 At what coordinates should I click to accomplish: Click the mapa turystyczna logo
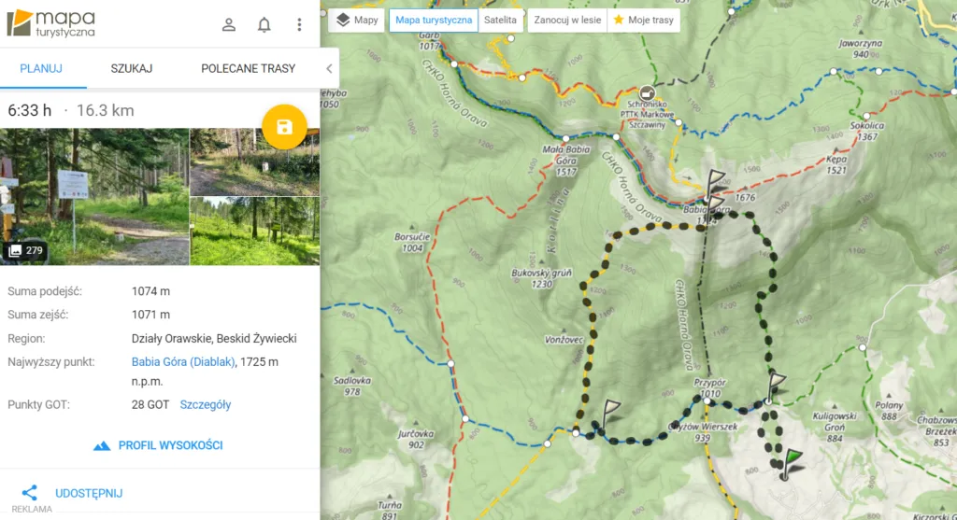click(50, 22)
